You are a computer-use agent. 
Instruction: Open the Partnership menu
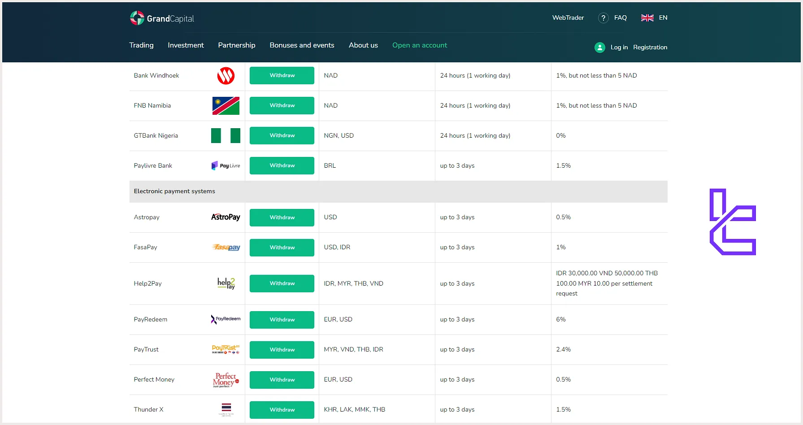tap(236, 45)
